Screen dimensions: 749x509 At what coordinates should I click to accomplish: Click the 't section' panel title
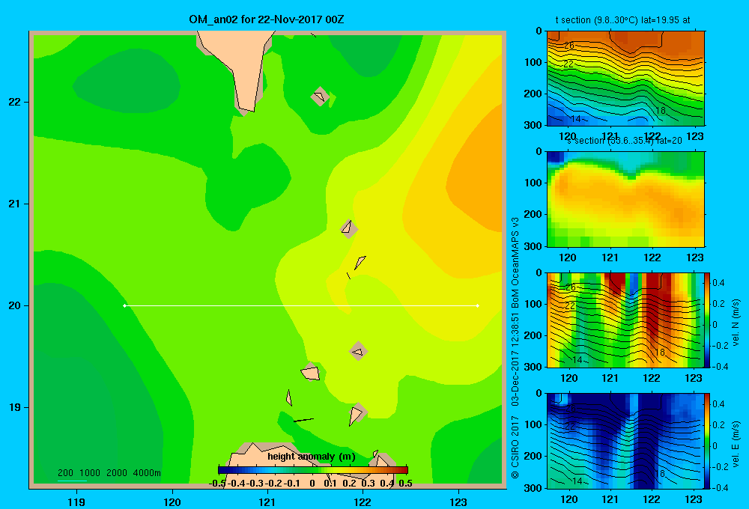coord(622,20)
